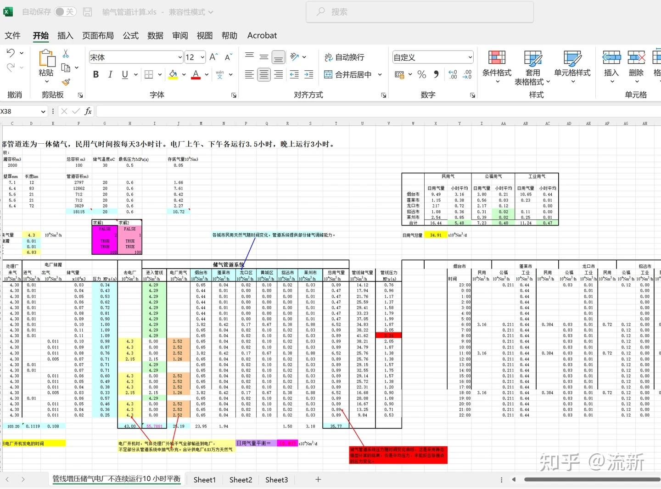Open the alignment settings dialog launcher
The image size is (661, 489).
pos(384,95)
